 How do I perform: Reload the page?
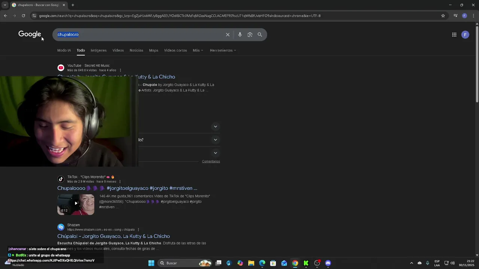[23, 16]
